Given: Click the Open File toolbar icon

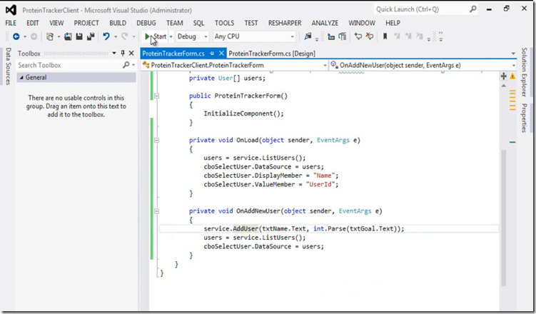Looking at the screenshot, I should (68, 36).
